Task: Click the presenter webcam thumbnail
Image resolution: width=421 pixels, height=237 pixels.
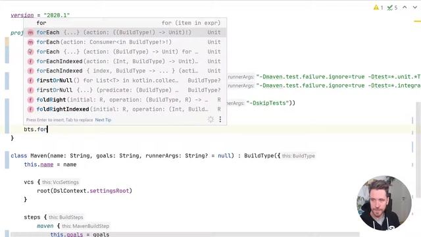Action: (x=384, y=203)
